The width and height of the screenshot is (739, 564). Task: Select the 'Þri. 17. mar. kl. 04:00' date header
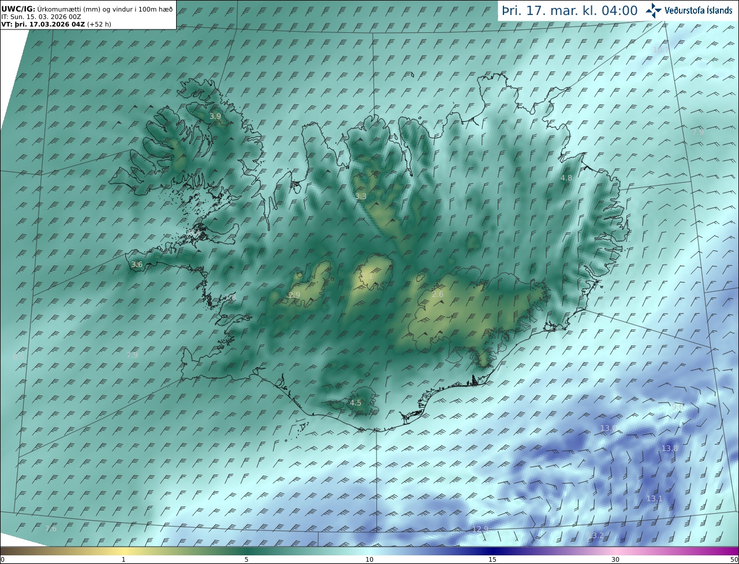tap(570, 11)
